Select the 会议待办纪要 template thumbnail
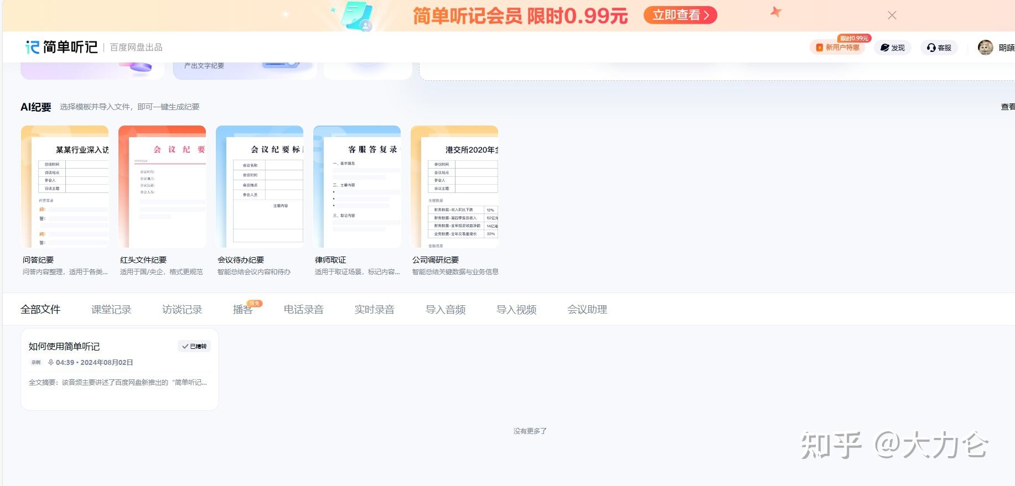 (260, 186)
